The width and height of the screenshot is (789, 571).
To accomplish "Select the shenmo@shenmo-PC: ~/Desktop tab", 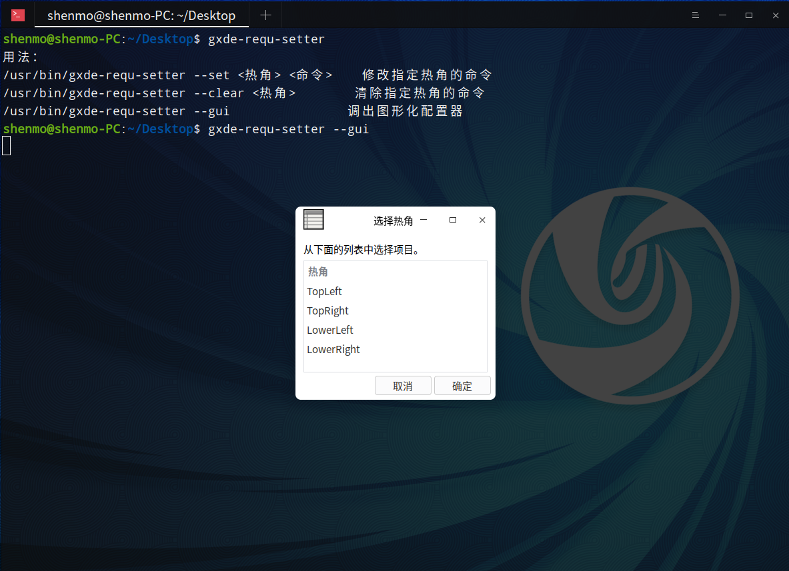I will point(141,15).
